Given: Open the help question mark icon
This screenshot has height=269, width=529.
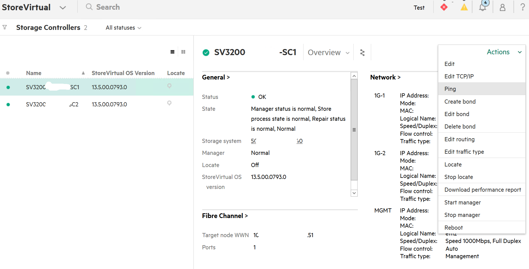Looking at the screenshot, I should point(522,7).
